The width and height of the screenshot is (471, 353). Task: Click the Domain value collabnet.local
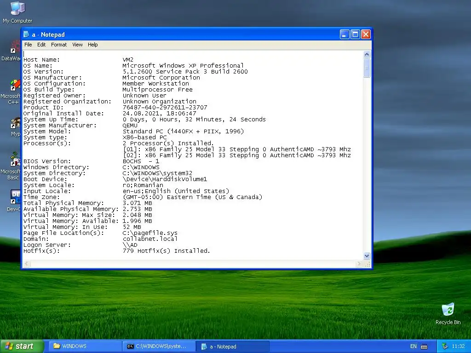click(150, 239)
